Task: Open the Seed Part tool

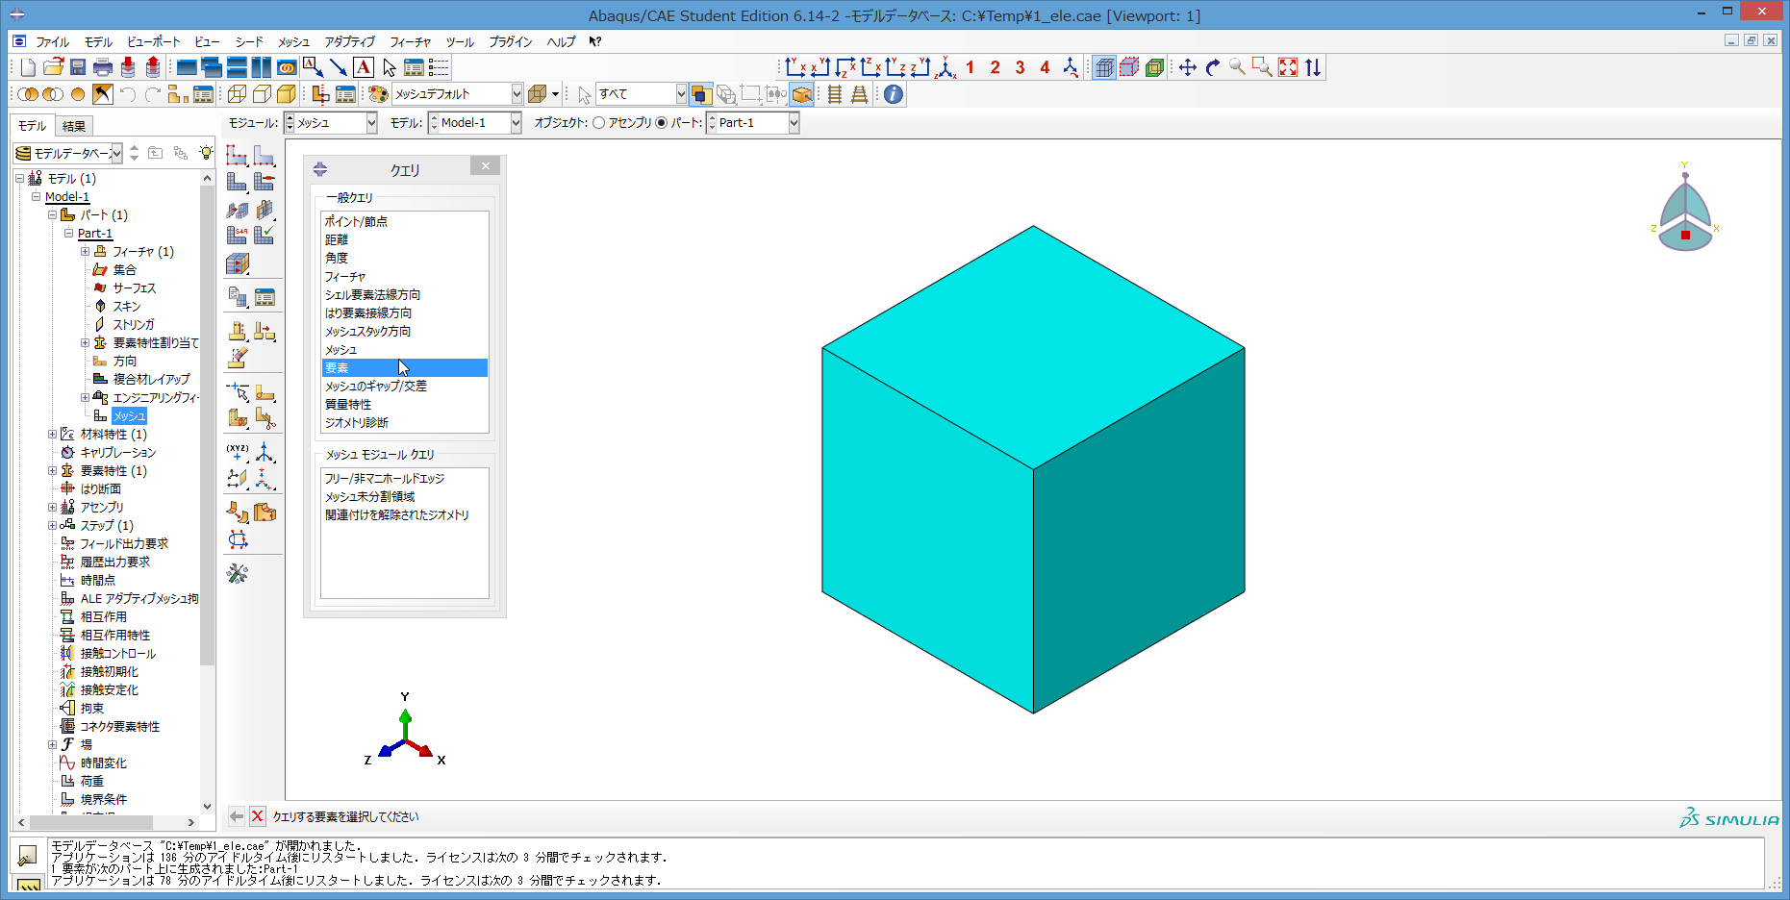Action: point(237,155)
